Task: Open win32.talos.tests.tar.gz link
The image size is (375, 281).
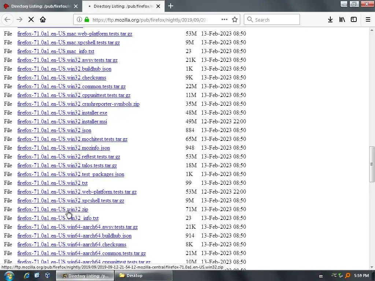Action: tap(67, 166)
